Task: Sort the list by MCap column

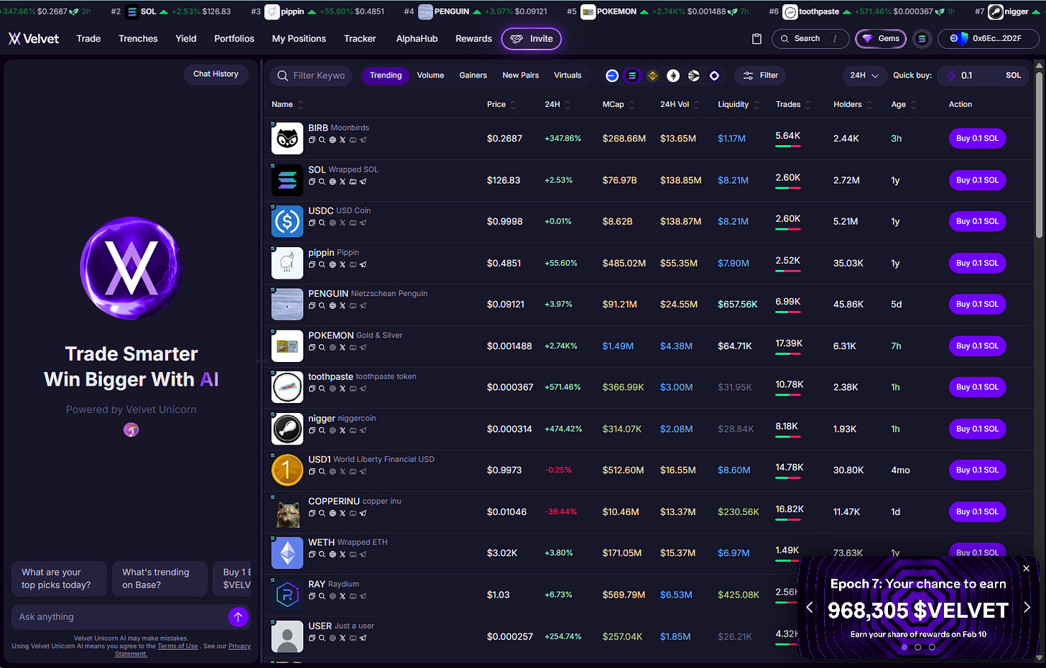Action: coord(619,104)
